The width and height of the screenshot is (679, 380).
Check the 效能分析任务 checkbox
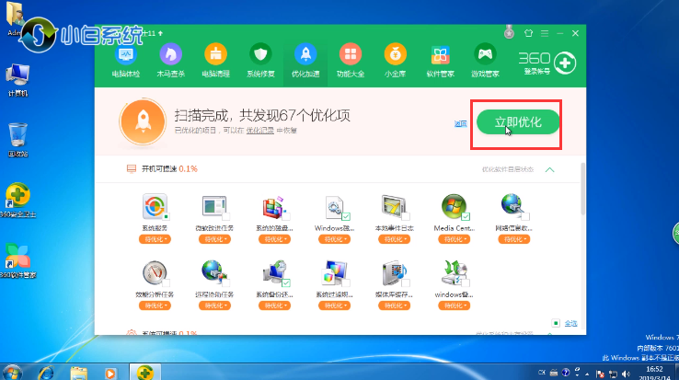tap(166, 283)
